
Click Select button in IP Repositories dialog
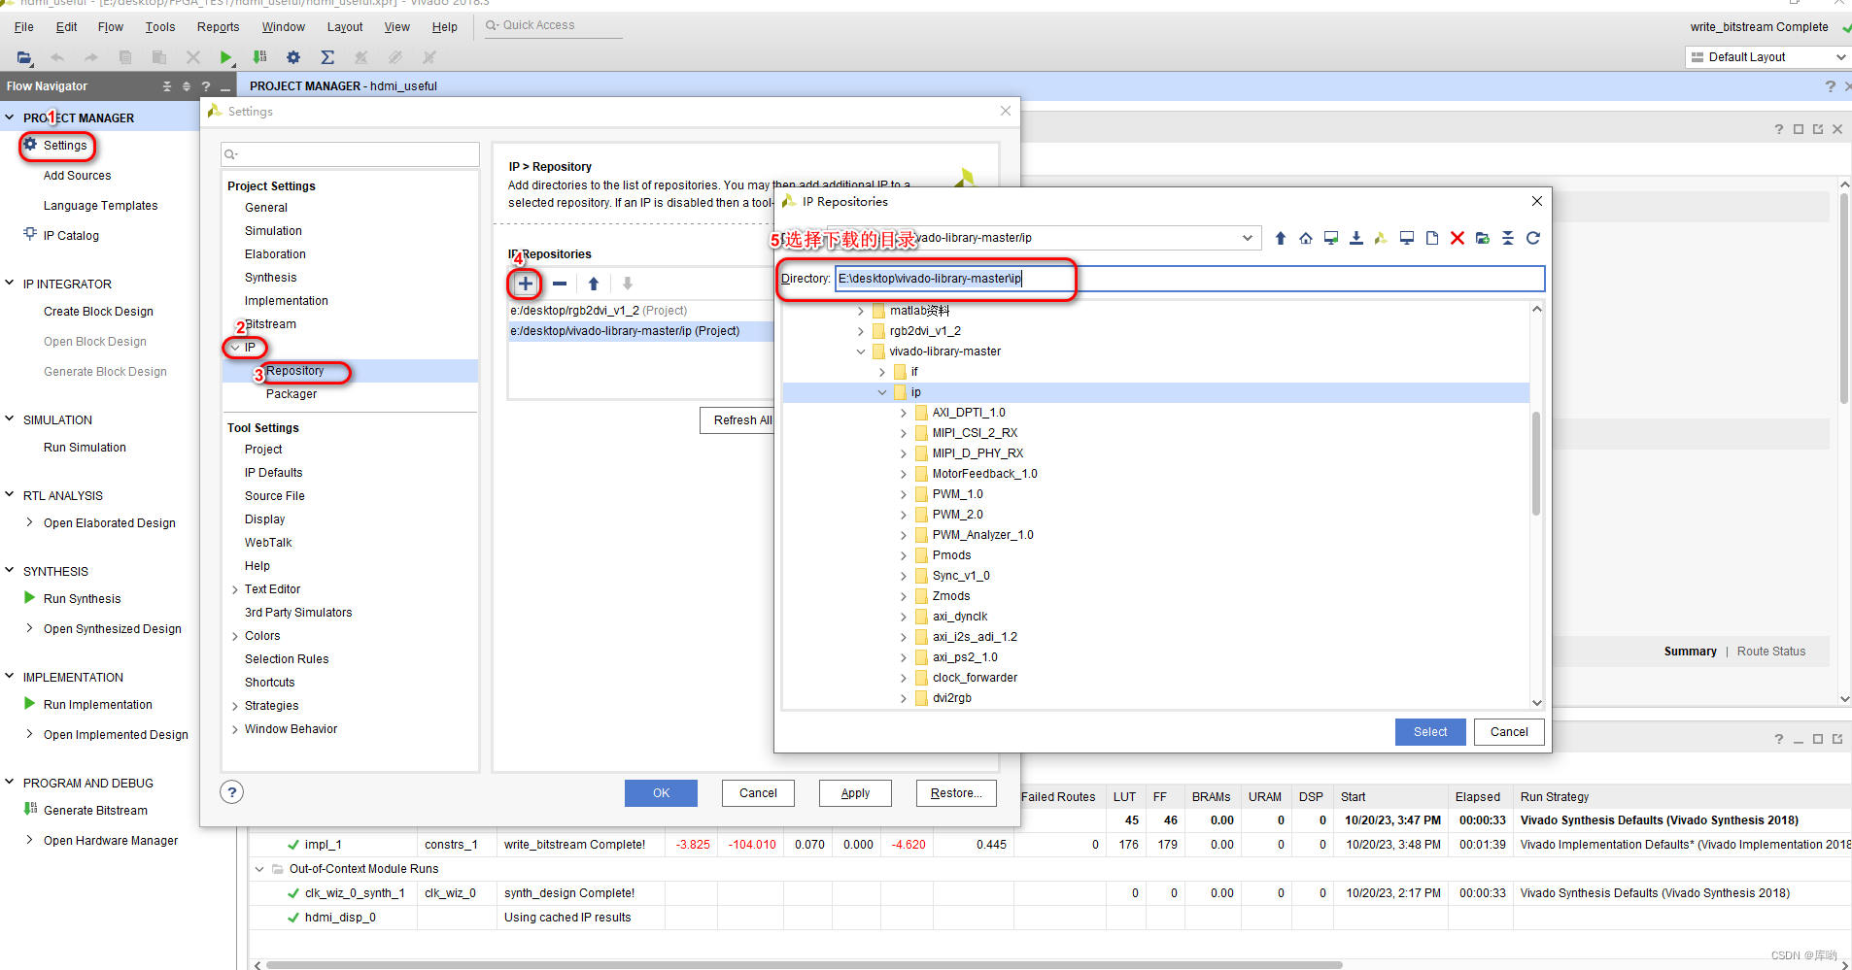coord(1430,732)
